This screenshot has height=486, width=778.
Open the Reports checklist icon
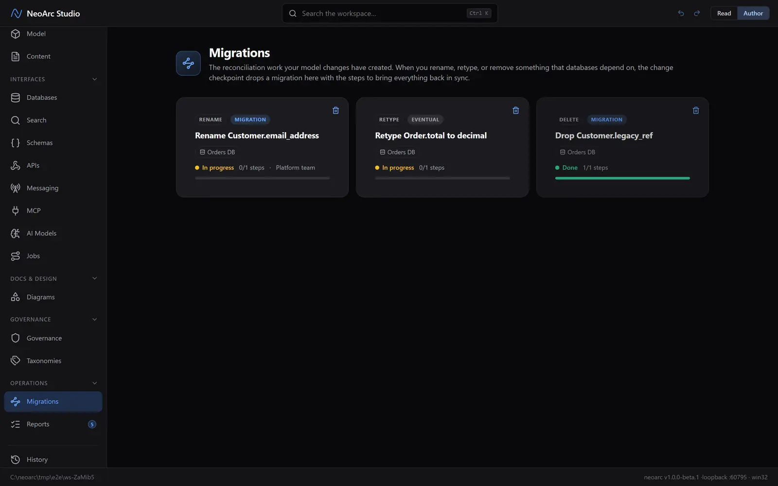pos(16,424)
